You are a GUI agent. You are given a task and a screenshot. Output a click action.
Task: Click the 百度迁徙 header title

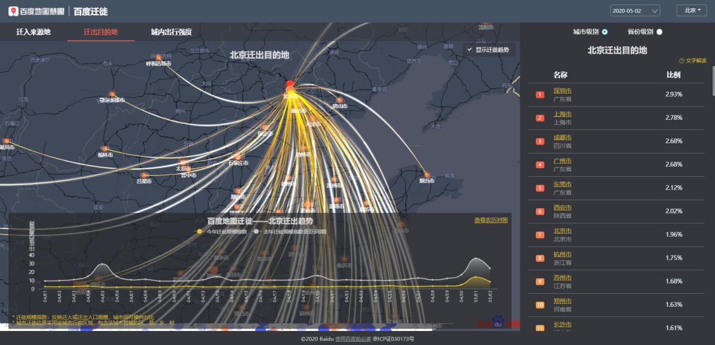[x=90, y=11]
